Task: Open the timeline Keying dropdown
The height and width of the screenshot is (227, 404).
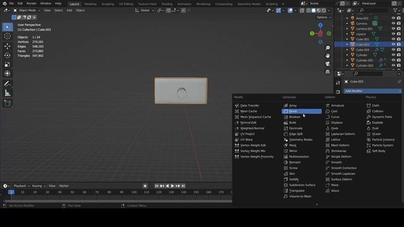Action: [x=39, y=186]
